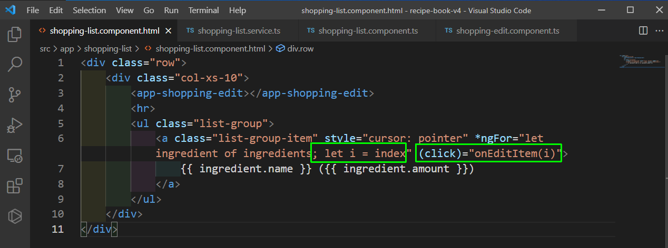
Task: Click ingredient.amount interpolation text
Action: tap(396, 169)
